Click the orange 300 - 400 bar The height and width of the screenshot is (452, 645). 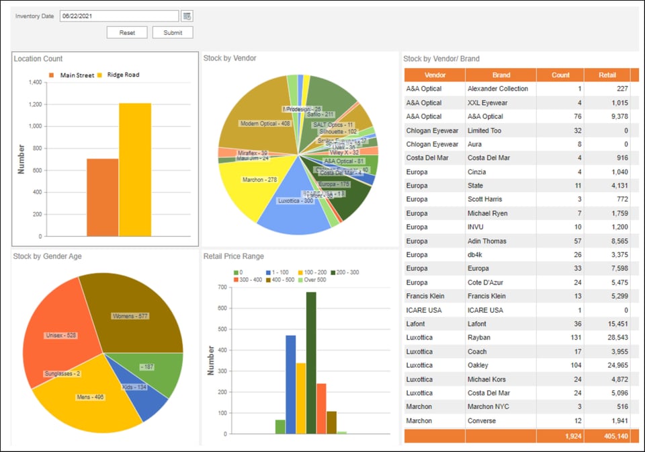coord(322,408)
